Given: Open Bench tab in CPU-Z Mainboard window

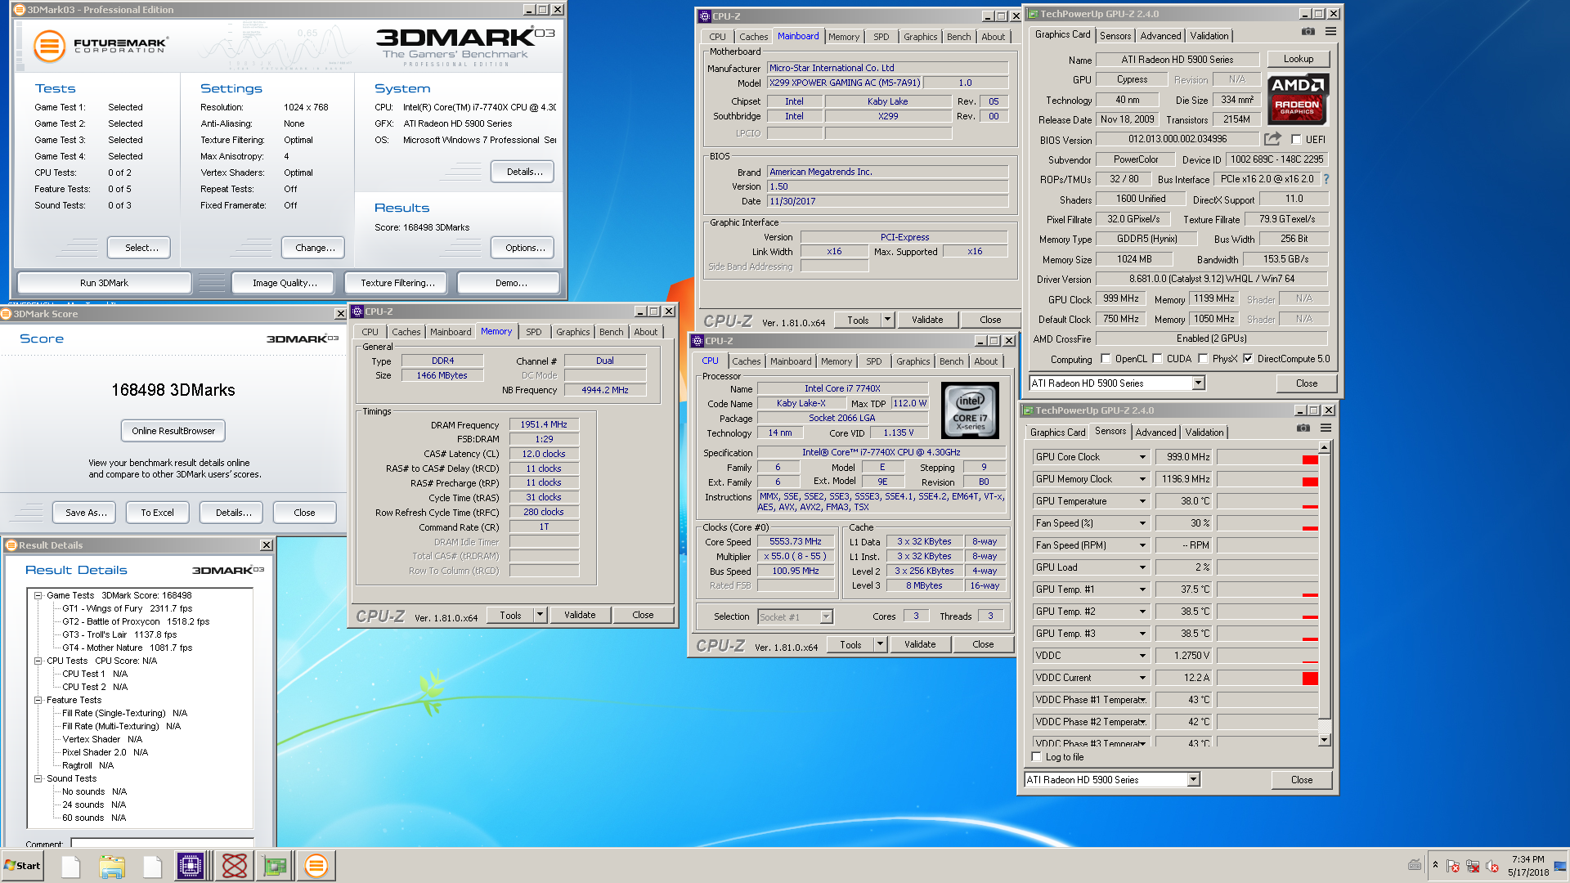Looking at the screenshot, I should (958, 37).
